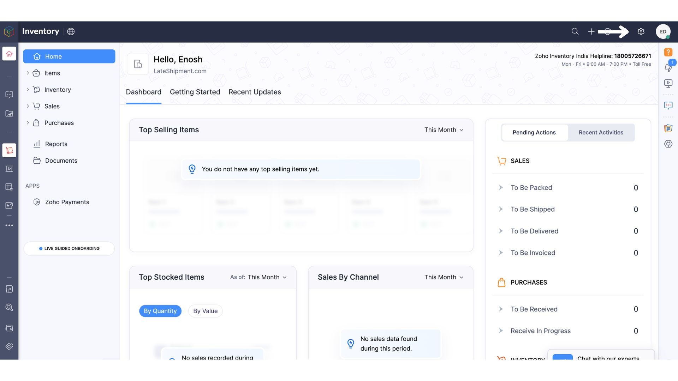Select By Value toggle option
Image resolution: width=678 pixels, height=381 pixels.
(x=205, y=311)
